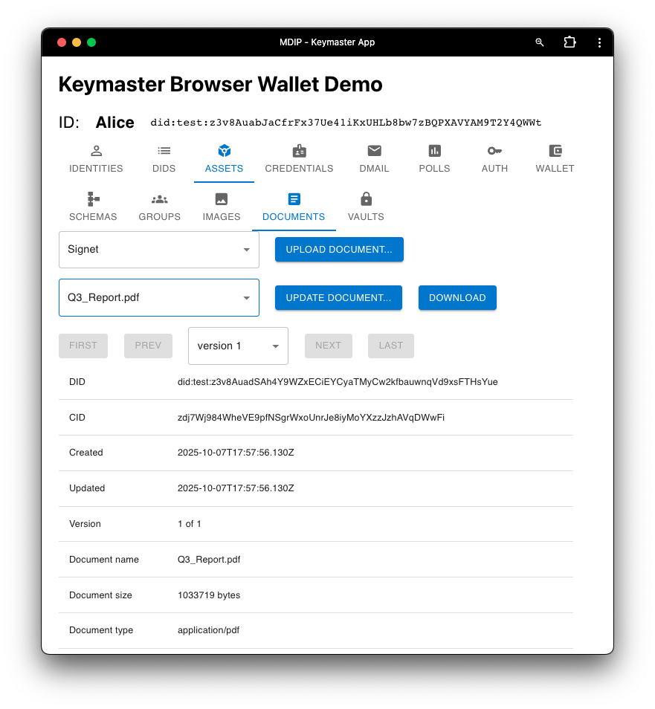Open the Groups people icon
Screen dimensions: 655x709
(159, 199)
